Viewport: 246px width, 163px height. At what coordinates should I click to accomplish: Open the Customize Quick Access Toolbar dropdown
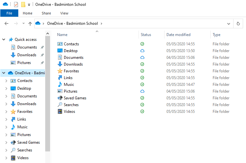[x=29, y=5]
